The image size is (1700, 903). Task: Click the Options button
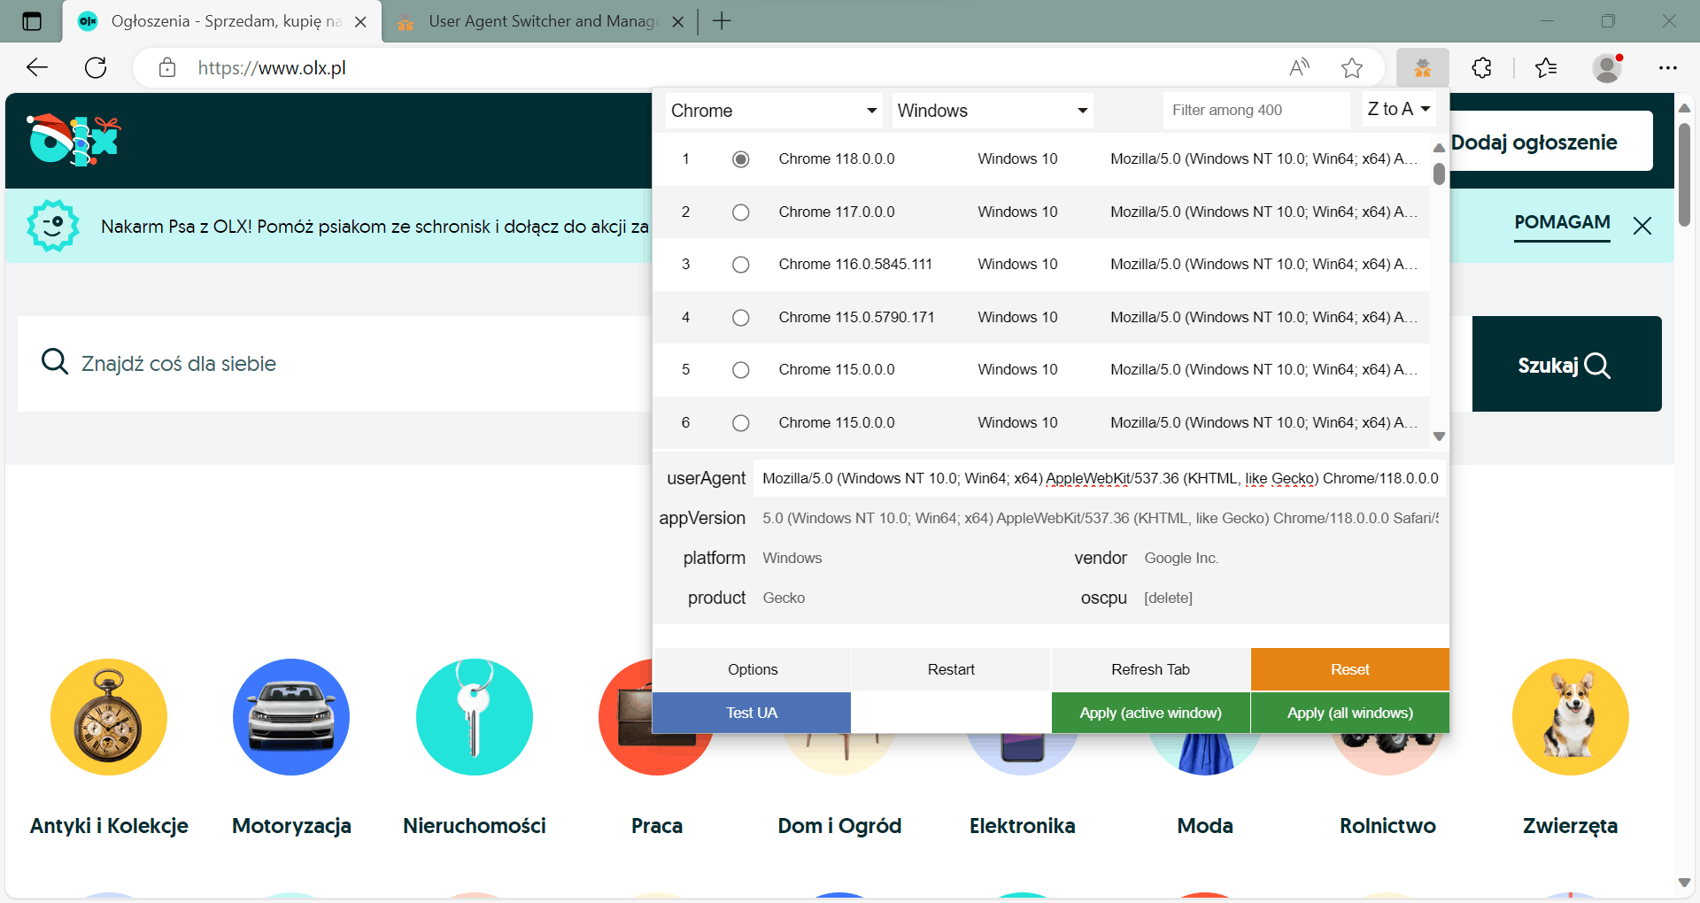click(753, 669)
